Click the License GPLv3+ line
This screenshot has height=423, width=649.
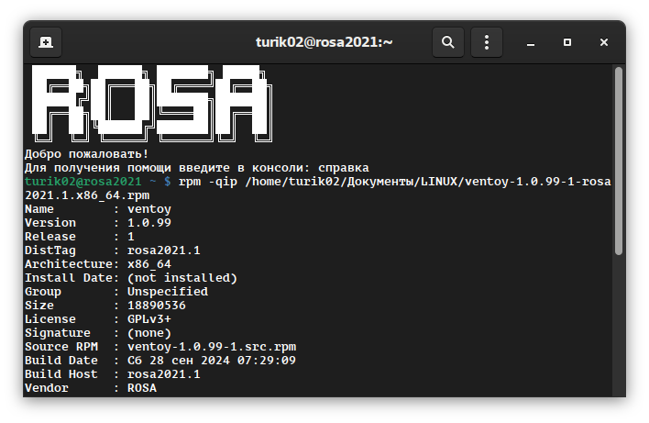(99, 319)
